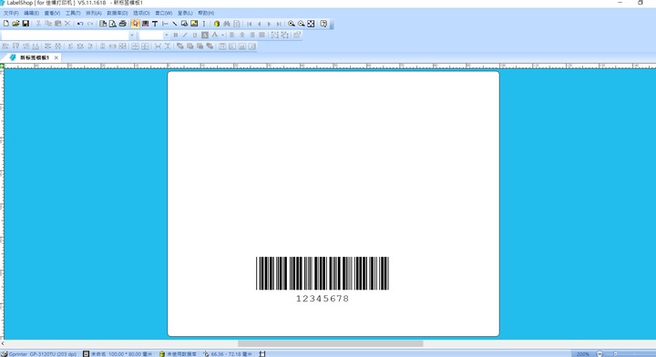The width and height of the screenshot is (656, 357).
Task: Expand the font color arrow
Action: tap(222, 36)
